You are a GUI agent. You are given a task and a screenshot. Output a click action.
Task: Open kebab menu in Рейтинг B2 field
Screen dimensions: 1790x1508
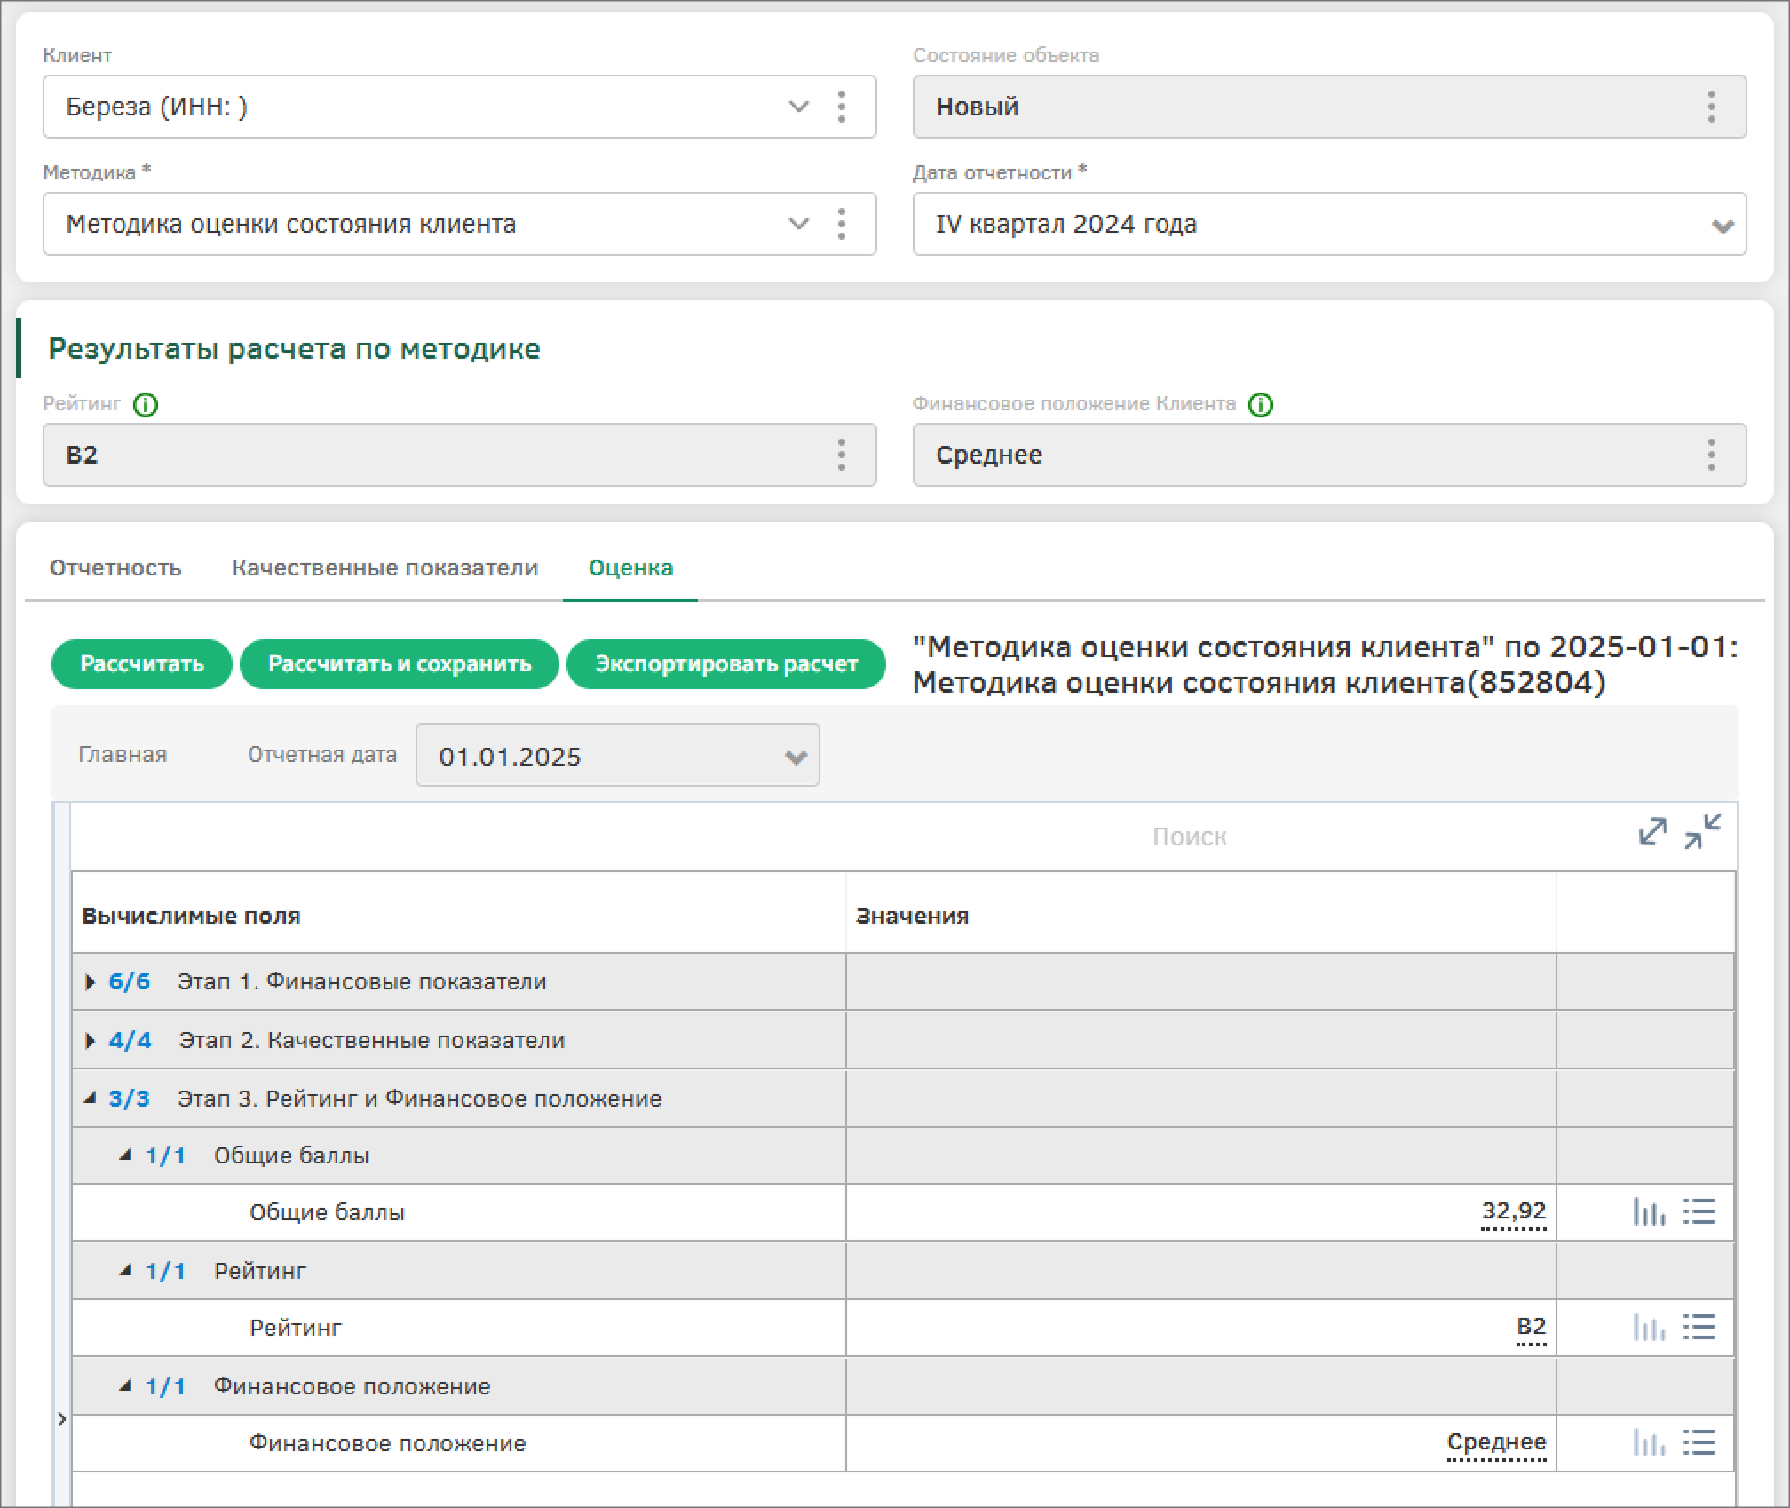point(841,455)
